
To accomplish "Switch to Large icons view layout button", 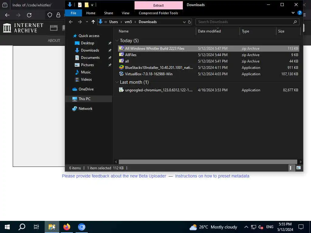I will (x=298, y=168).
